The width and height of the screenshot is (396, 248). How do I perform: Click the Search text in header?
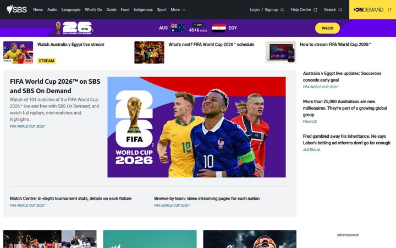330,9
